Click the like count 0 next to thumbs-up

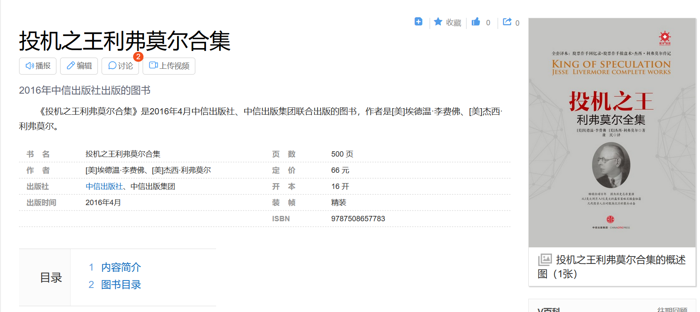(x=488, y=23)
